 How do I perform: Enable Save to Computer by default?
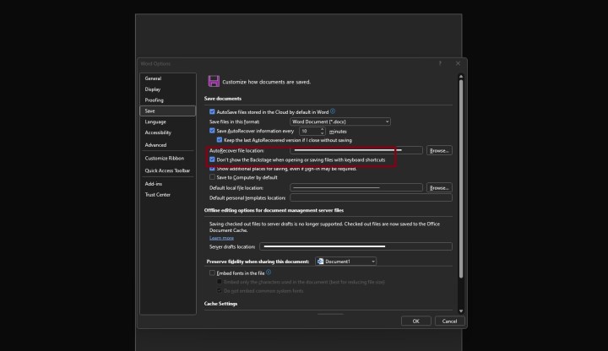(213, 177)
